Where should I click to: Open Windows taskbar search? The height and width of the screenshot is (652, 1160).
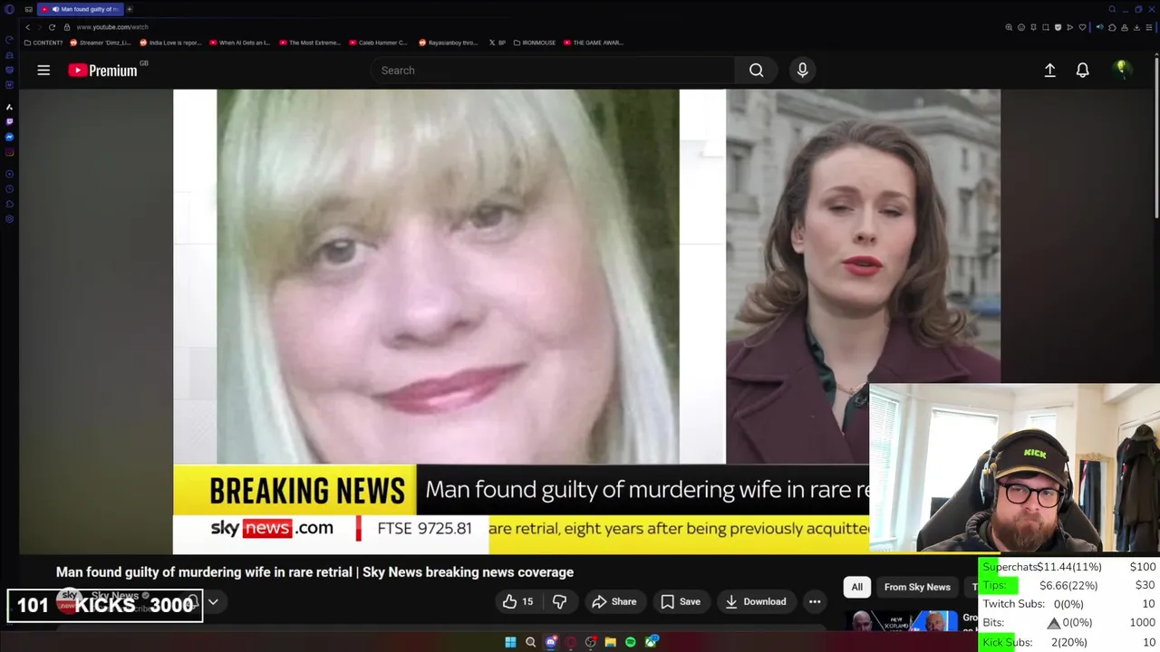(x=530, y=642)
